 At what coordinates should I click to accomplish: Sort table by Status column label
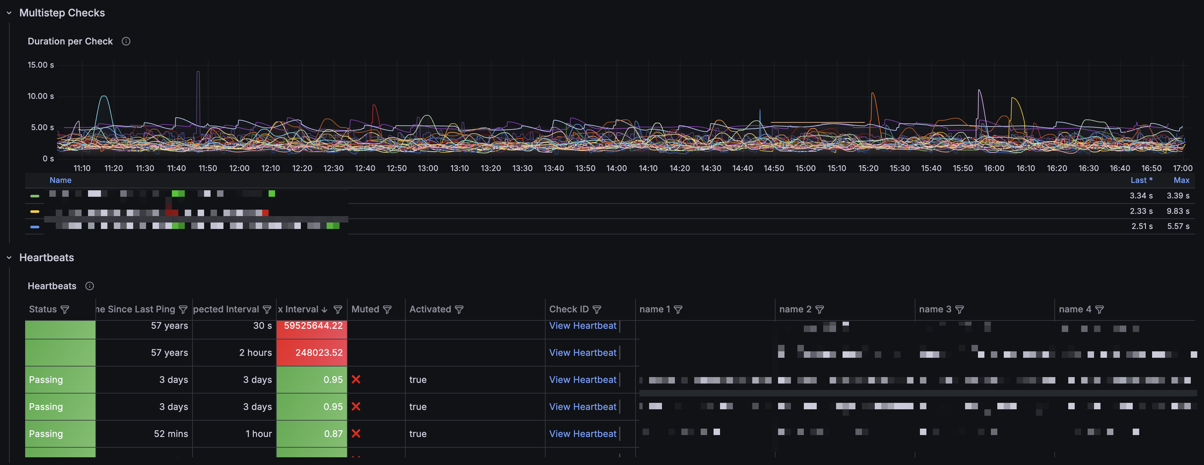43,309
